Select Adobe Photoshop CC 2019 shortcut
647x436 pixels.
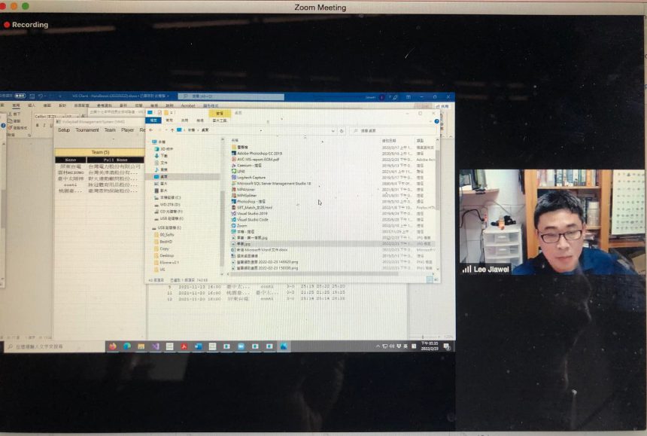[x=257, y=153]
